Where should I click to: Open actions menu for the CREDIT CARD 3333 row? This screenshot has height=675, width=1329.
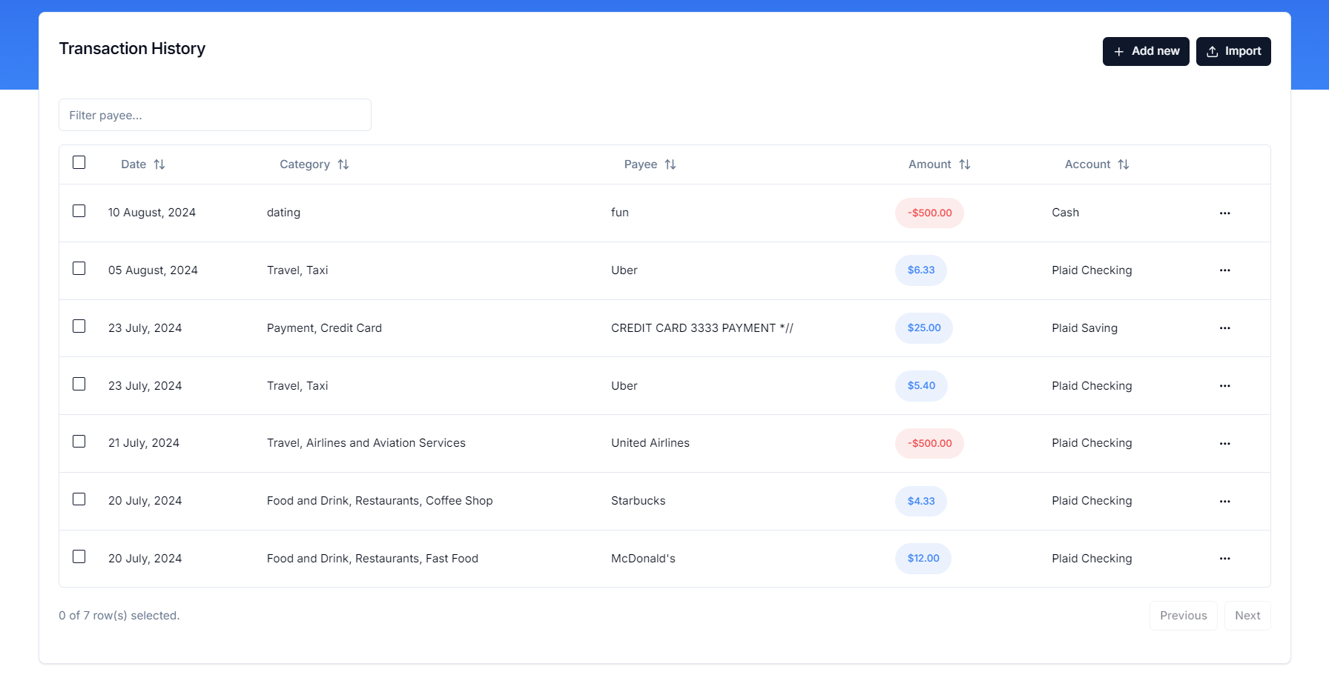[x=1224, y=328]
